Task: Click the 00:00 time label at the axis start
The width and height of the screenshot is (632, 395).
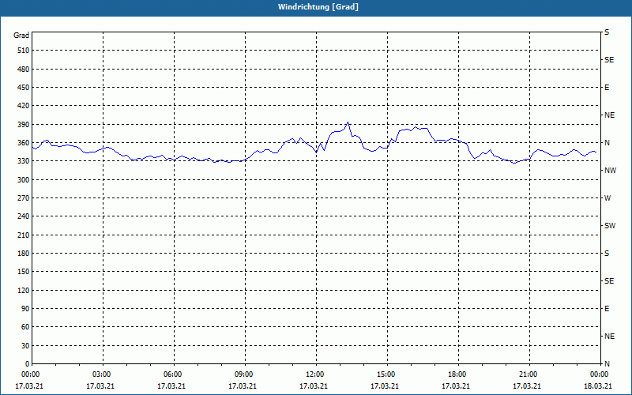Action: point(31,374)
